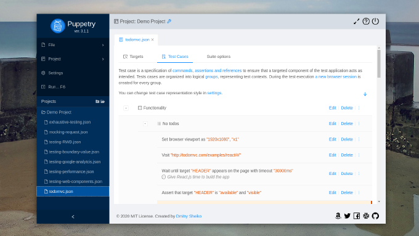Viewport: 419px width, 236px height.
Task: Select todomvc.json in project tree
Action: click(73, 192)
